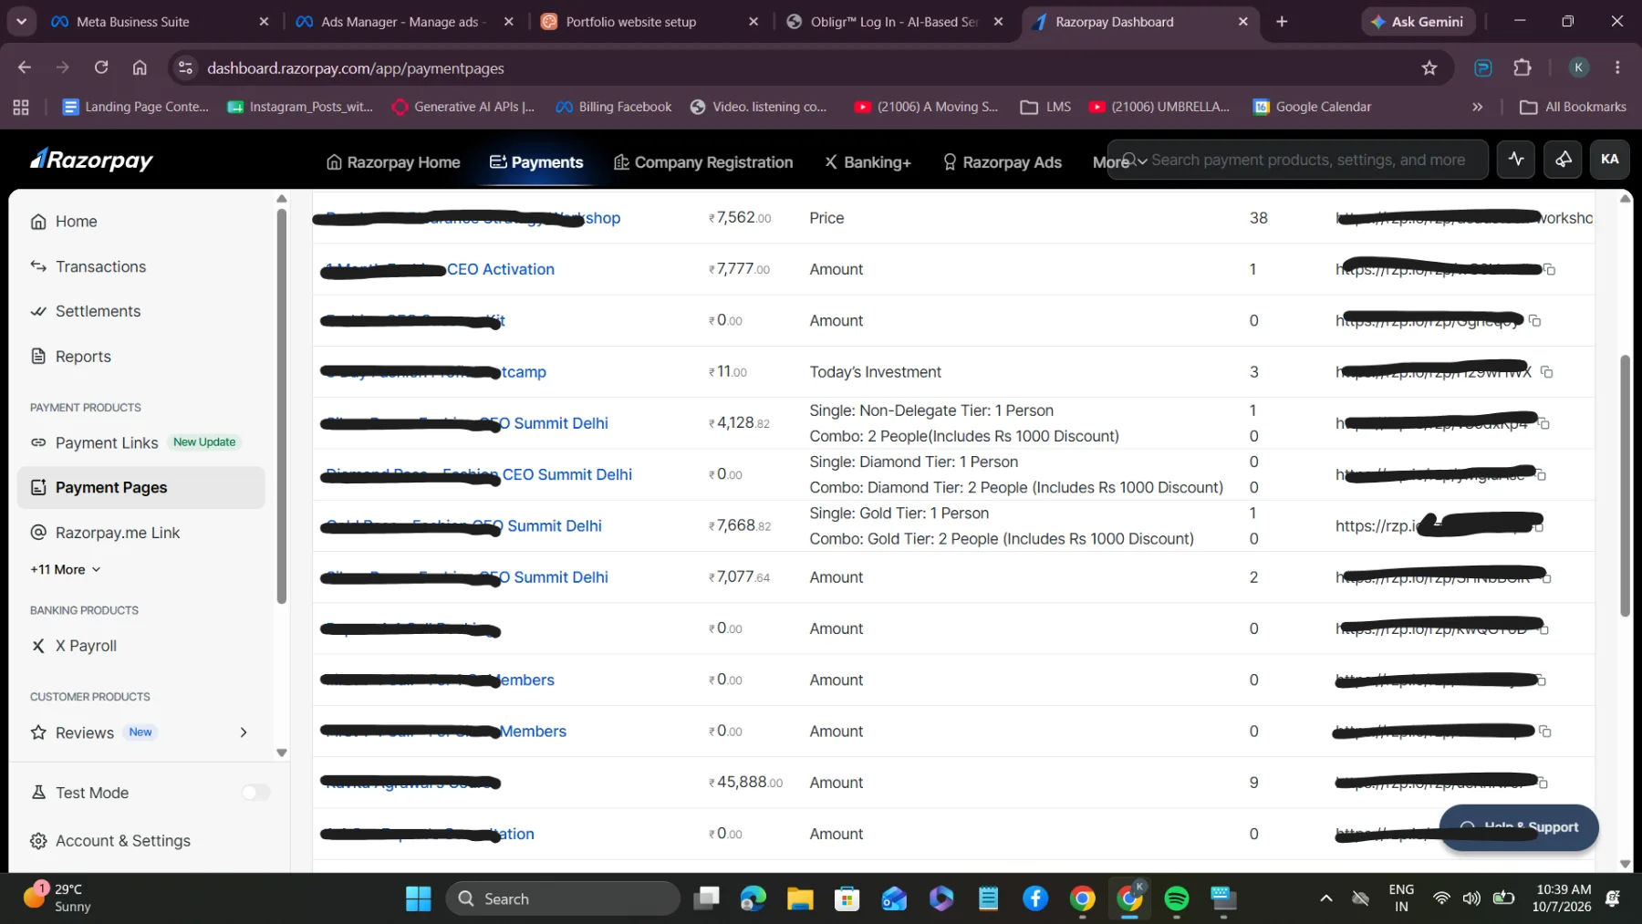Viewport: 1642px width, 924px height.
Task: Show hidden system tray icons
Action: point(1326,899)
